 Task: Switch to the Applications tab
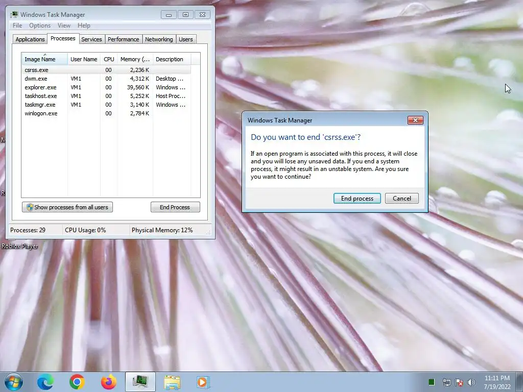30,39
